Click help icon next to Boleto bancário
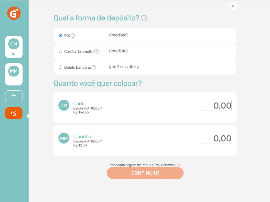The width and height of the screenshot is (270, 202). (94, 67)
